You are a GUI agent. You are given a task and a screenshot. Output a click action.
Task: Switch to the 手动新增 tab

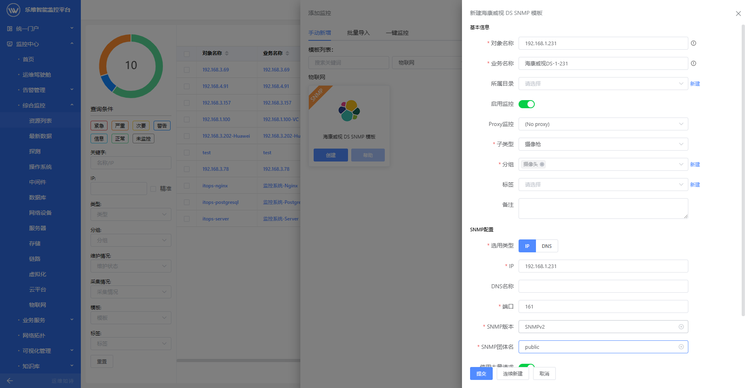(320, 33)
